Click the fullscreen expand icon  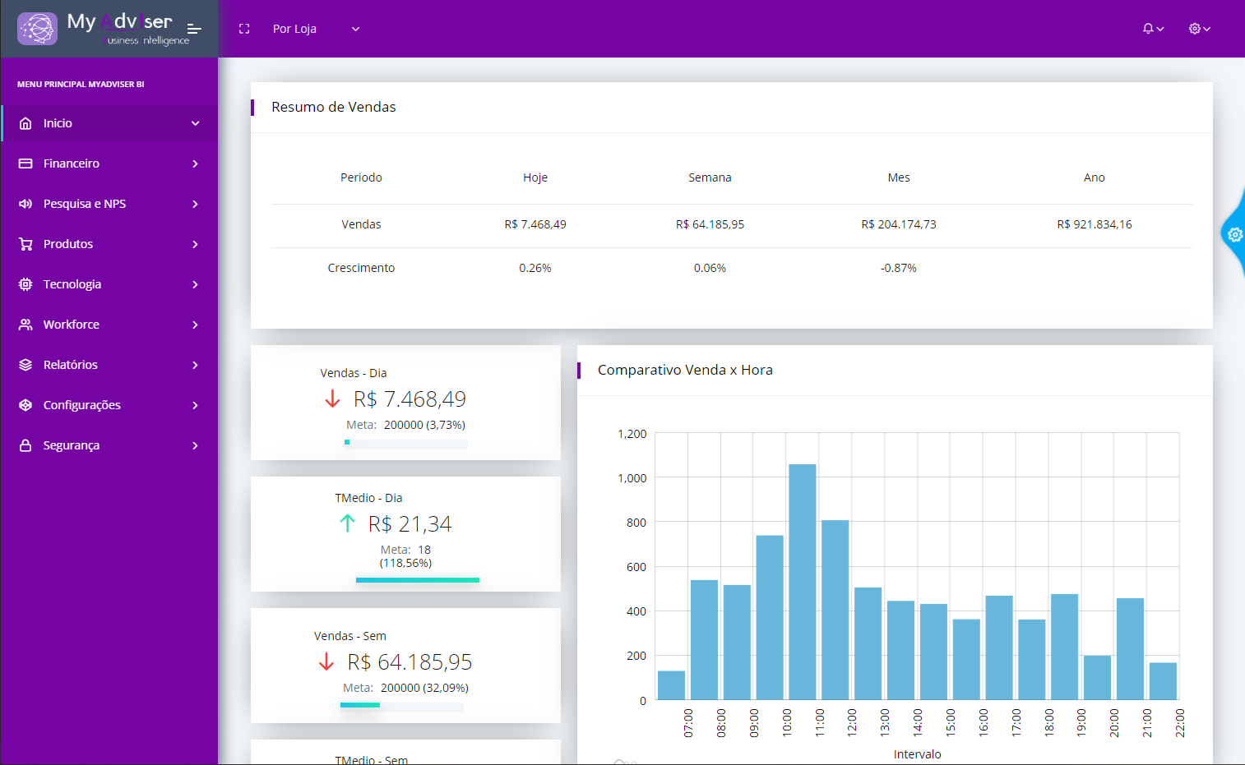tap(244, 29)
